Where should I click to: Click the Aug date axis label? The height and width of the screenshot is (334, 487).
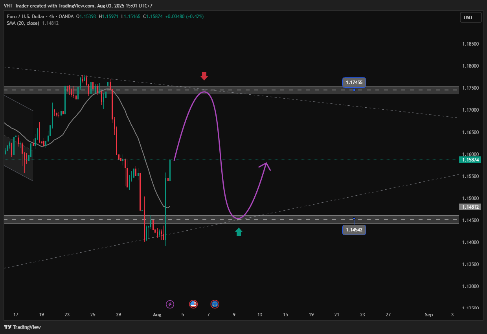tap(157, 315)
